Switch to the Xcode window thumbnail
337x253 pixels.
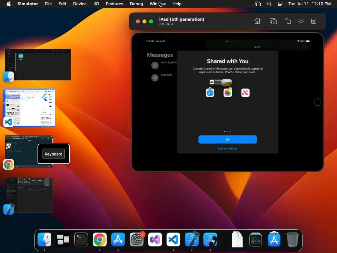tap(29, 195)
